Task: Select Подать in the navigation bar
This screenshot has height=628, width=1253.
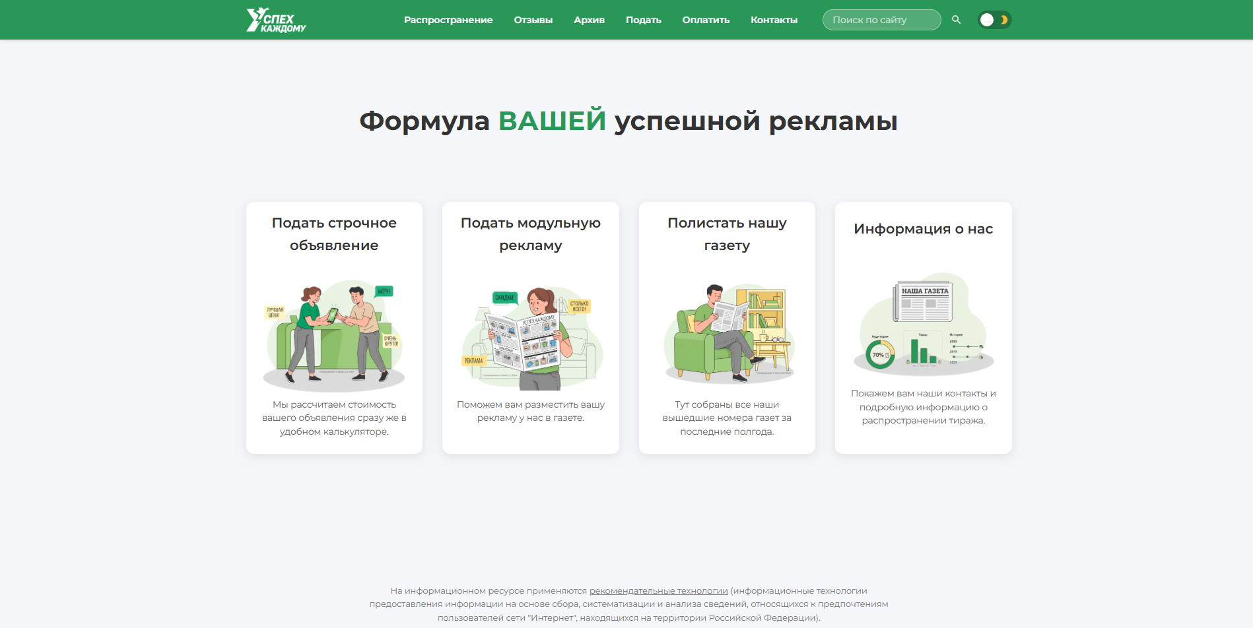Action: tap(643, 20)
